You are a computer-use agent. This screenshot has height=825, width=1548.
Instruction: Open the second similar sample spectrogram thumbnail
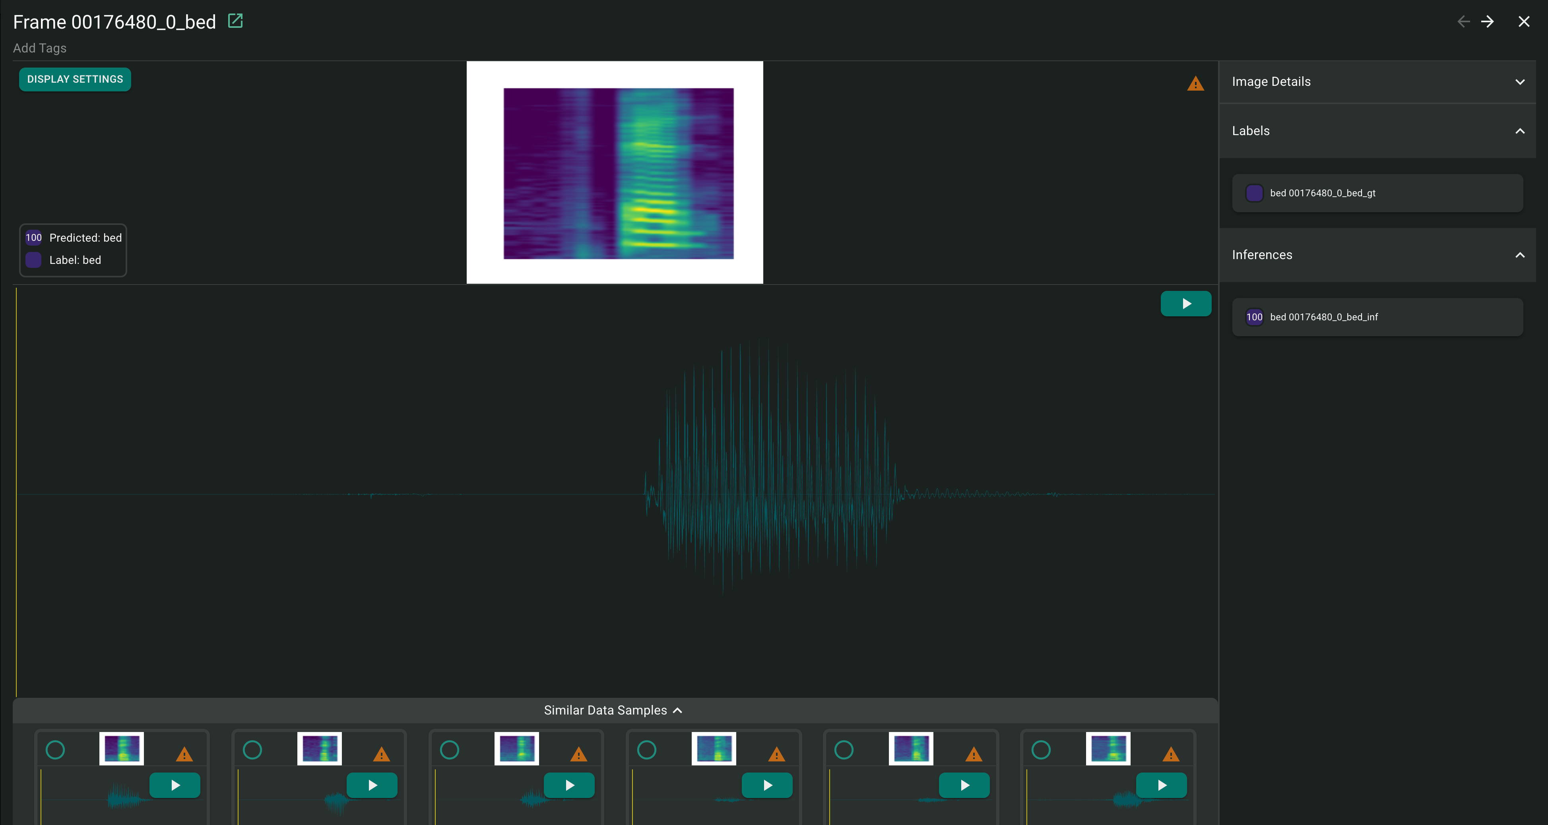point(319,748)
